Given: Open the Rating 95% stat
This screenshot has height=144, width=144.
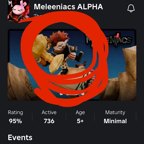Looking at the screenshot, I should (x=15, y=117).
